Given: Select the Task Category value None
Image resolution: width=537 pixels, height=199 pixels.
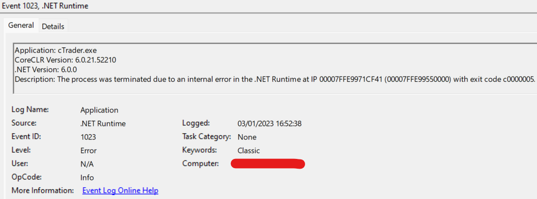Looking at the screenshot, I should (247, 137).
